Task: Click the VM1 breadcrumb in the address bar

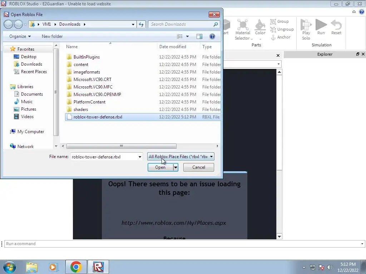Action: tap(47, 24)
